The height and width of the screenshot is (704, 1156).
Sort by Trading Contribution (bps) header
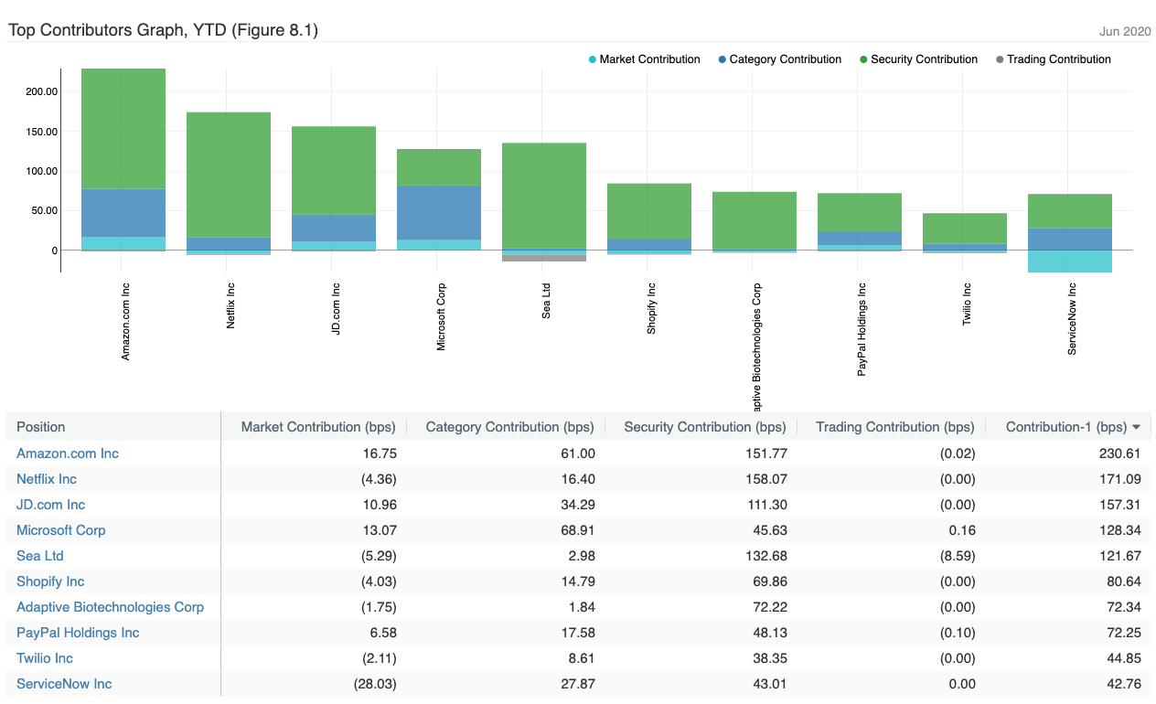click(x=895, y=427)
